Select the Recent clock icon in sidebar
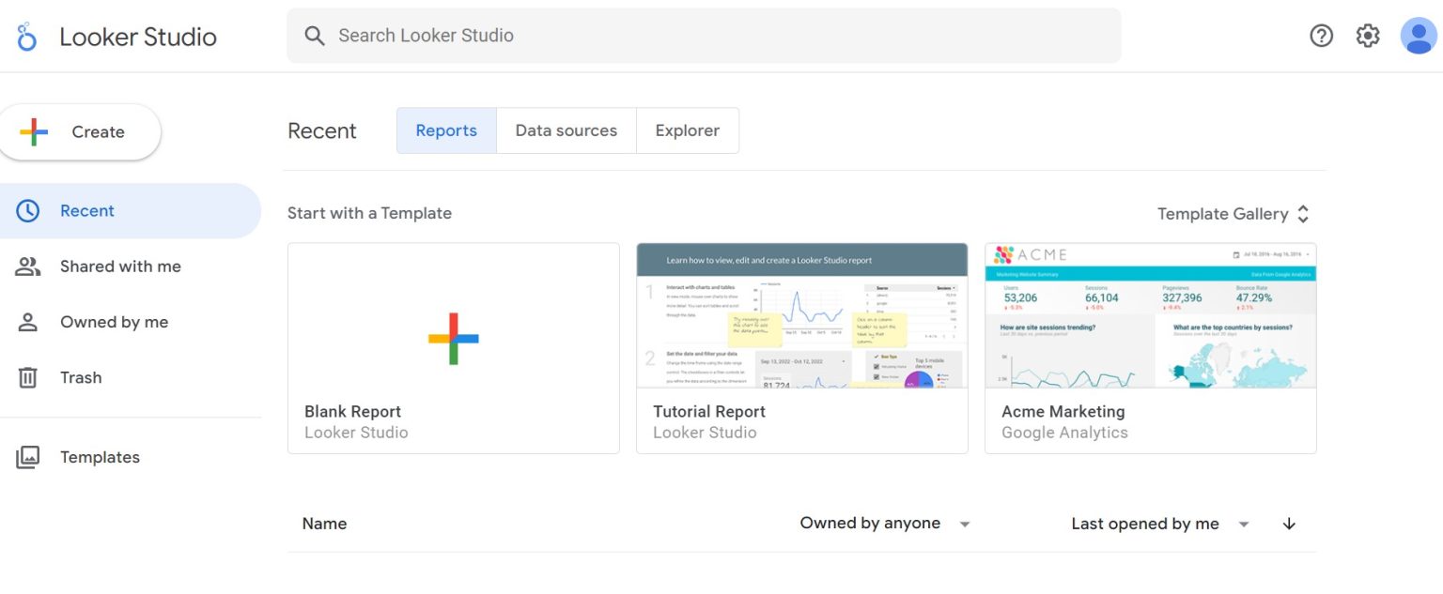Screen dimensions: 1443x594 28,210
